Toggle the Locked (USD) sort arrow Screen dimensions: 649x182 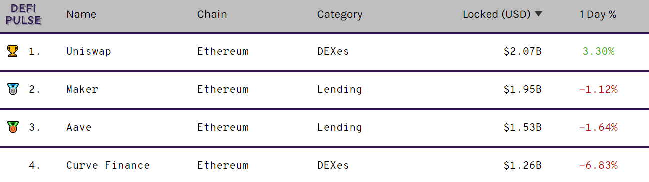(x=538, y=14)
